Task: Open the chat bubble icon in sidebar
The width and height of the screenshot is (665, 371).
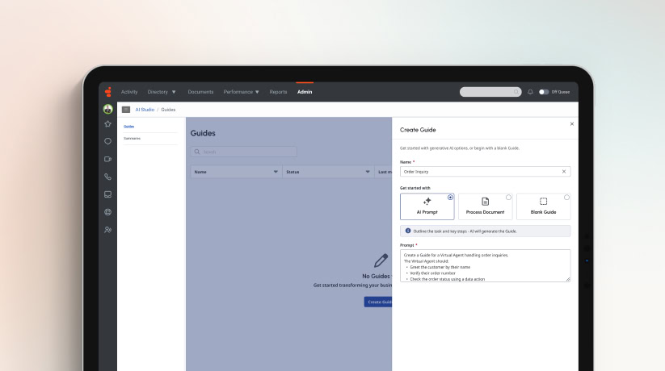Action: [107, 141]
